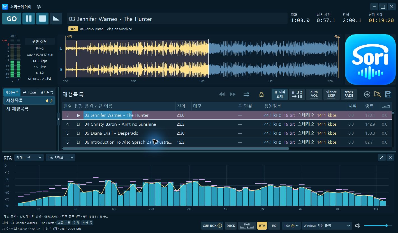Click the fade-out ramp button

pos(56,19)
